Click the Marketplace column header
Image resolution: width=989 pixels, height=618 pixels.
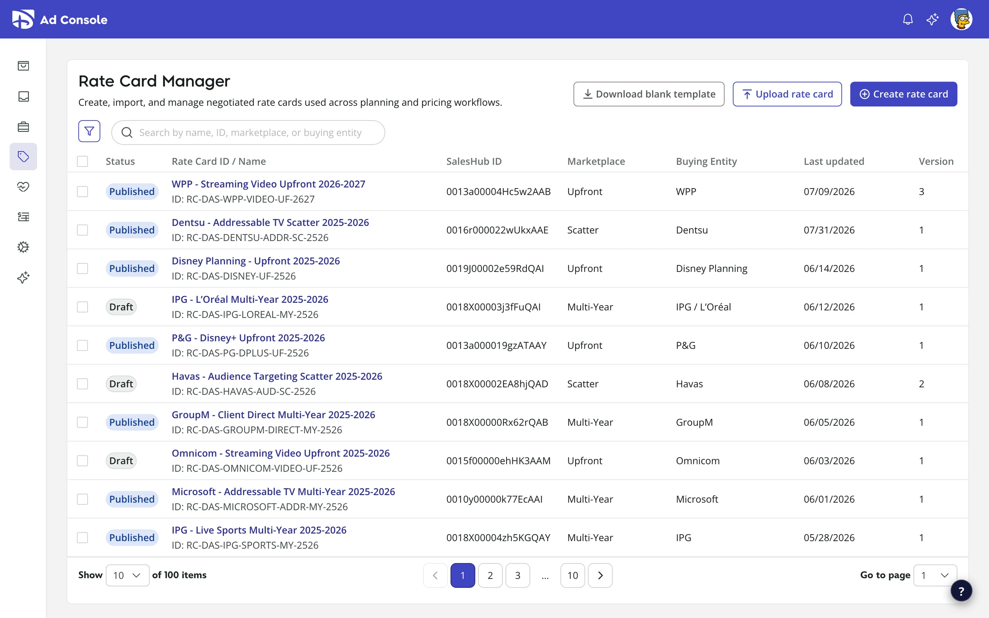pos(596,161)
